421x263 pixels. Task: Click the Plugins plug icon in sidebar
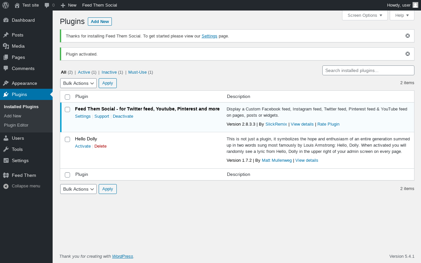[6, 94]
